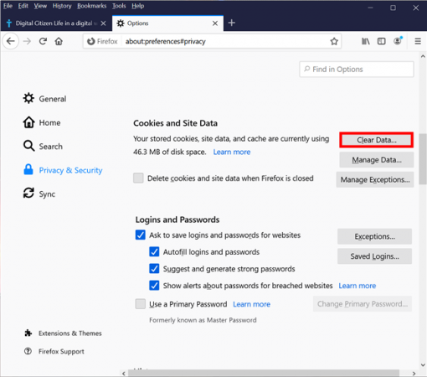Click the scroll right arrow
Image resolution: width=427 pixels, height=377 pixels.
pos(414,374)
